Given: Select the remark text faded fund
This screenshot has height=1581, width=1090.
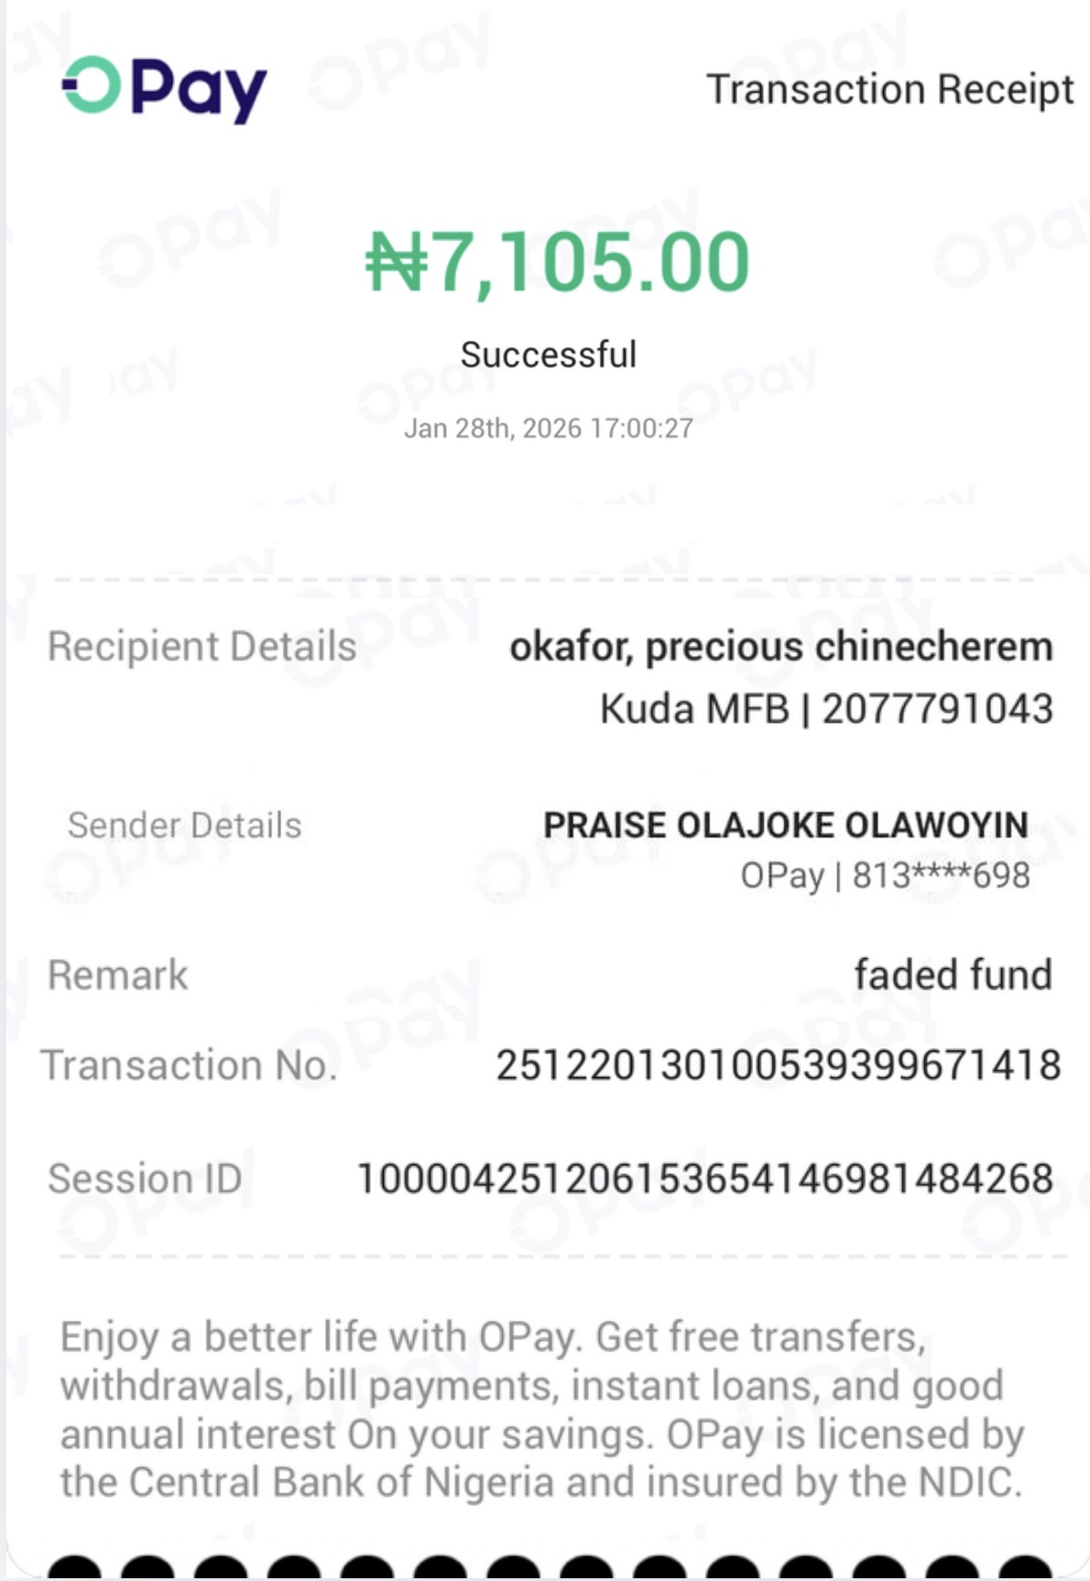Looking at the screenshot, I should pos(953,975).
